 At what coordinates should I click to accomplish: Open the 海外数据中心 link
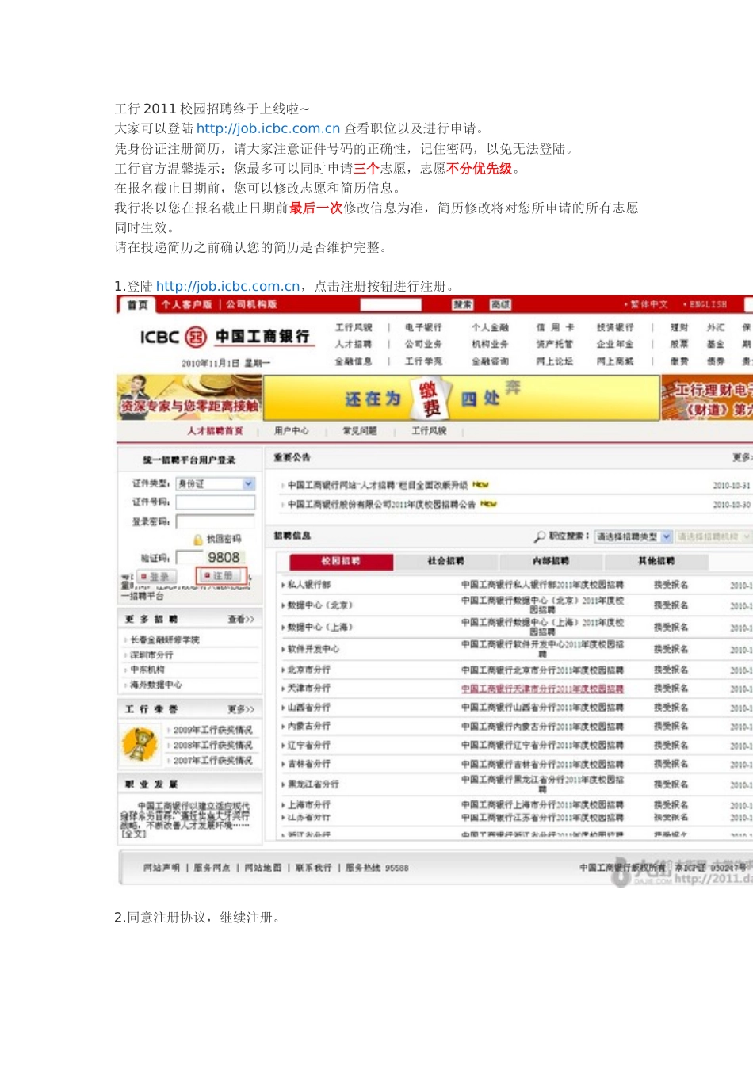click(x=156, y=685)
